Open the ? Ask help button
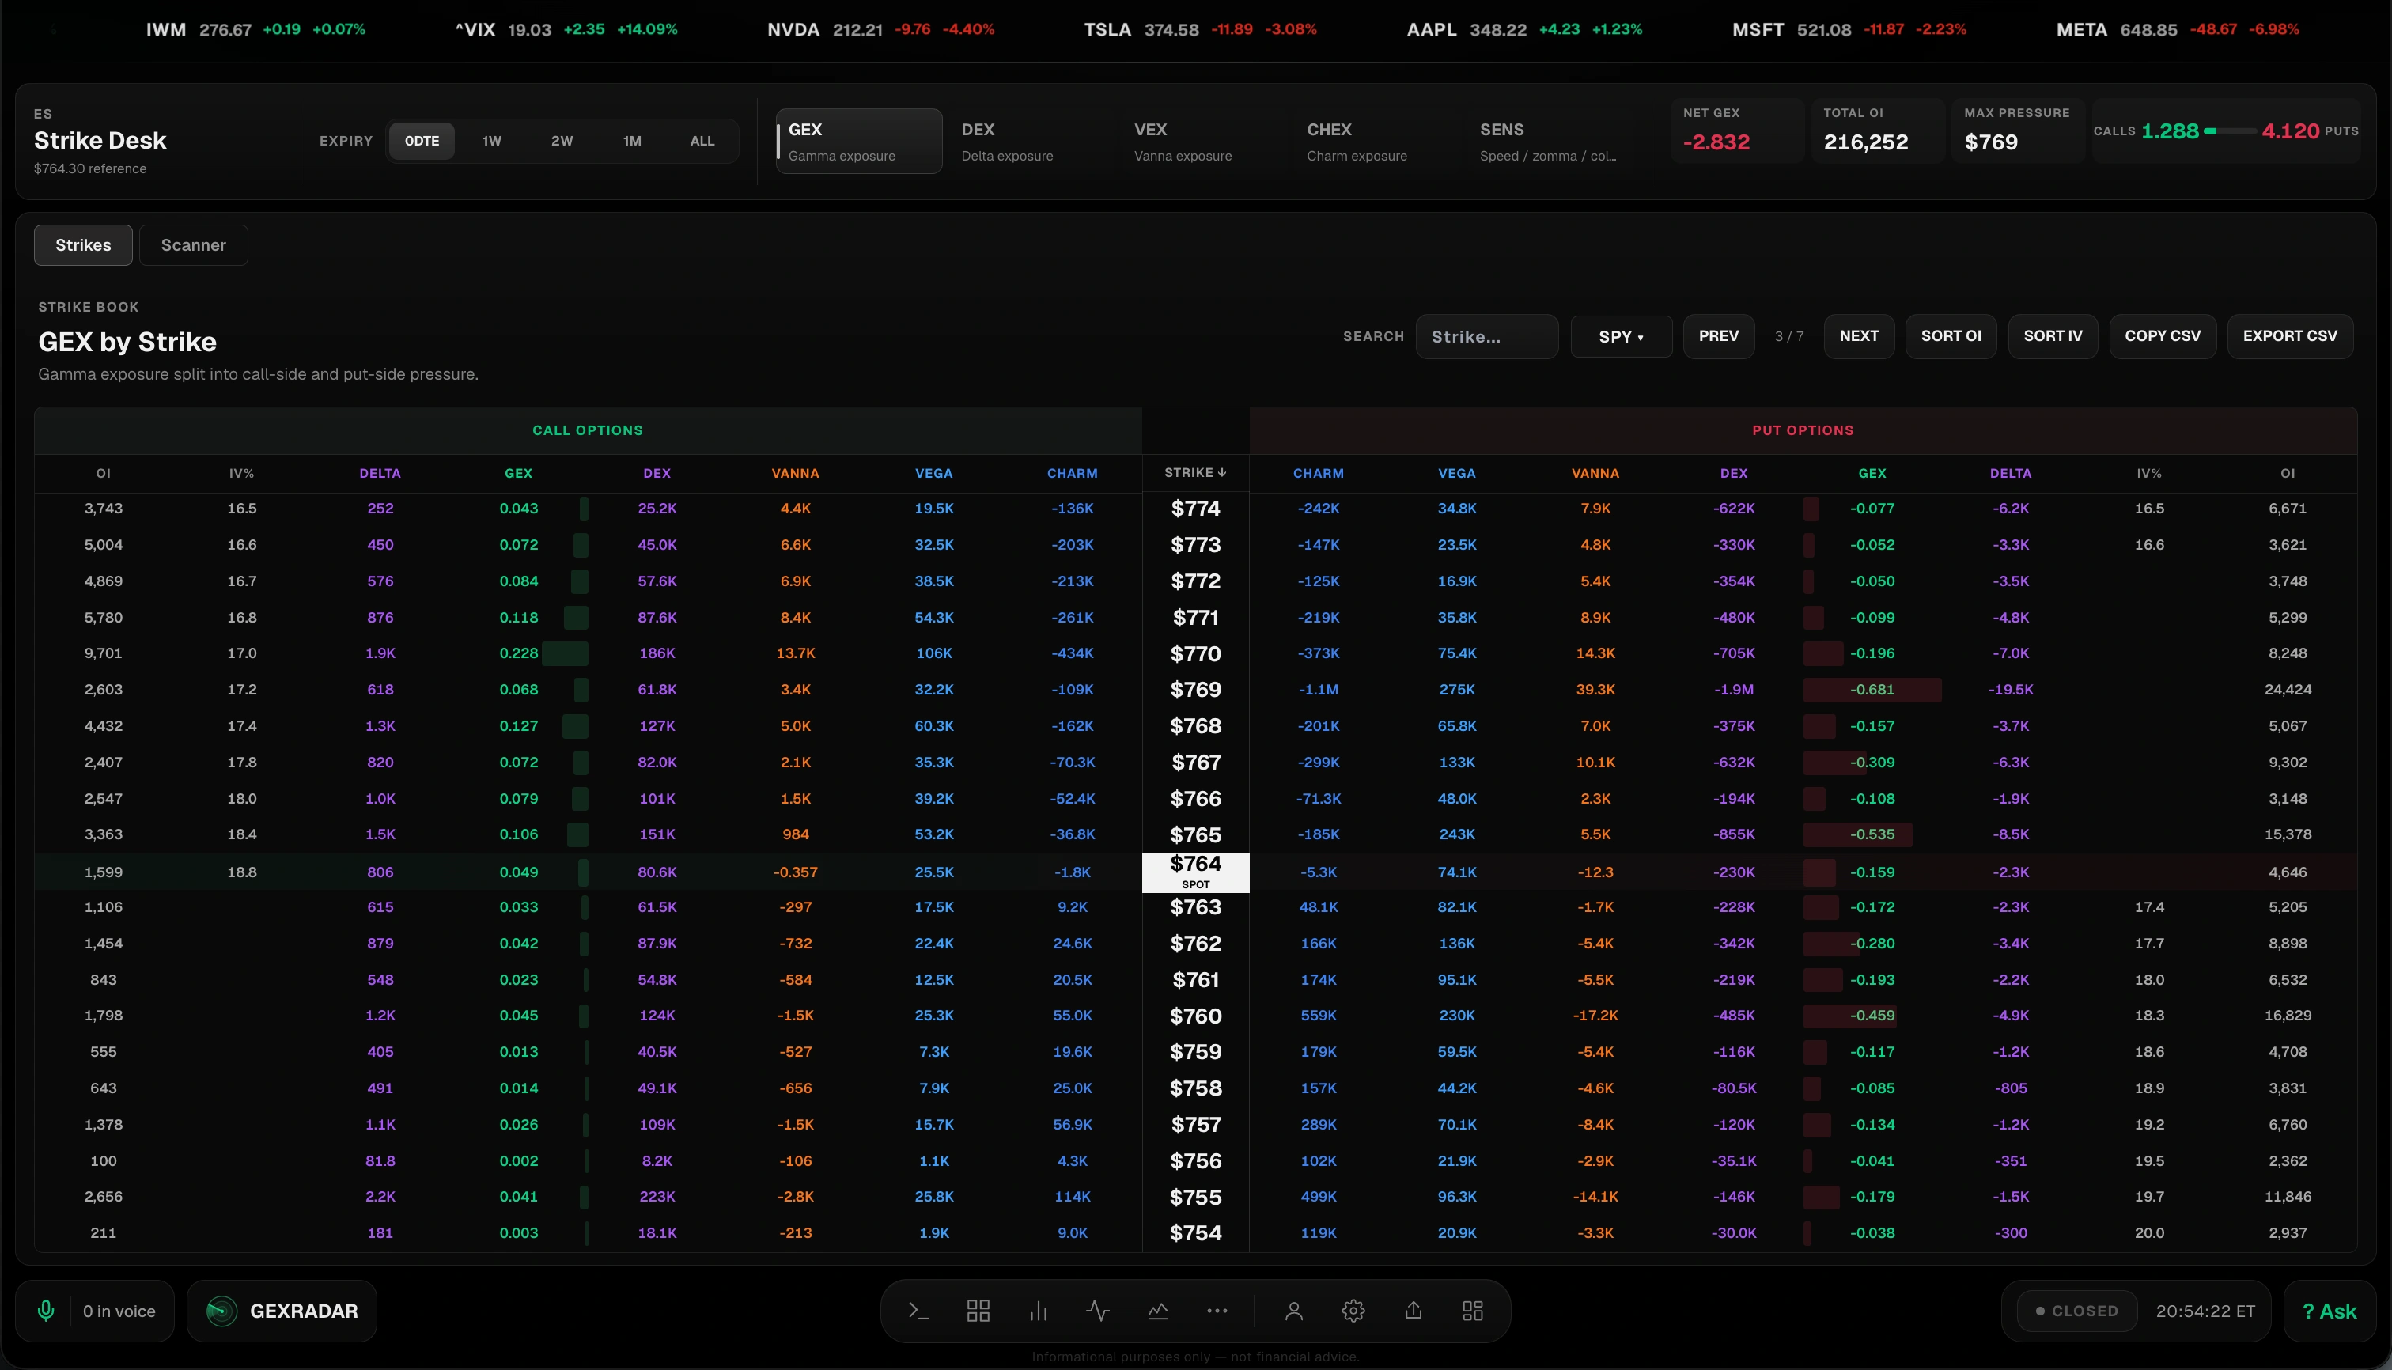 (2329, 1311)
